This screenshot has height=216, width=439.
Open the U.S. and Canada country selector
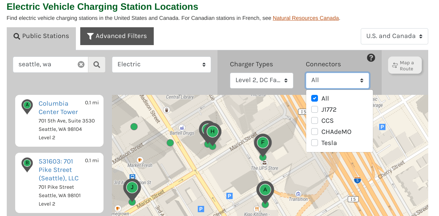point(394,36)
